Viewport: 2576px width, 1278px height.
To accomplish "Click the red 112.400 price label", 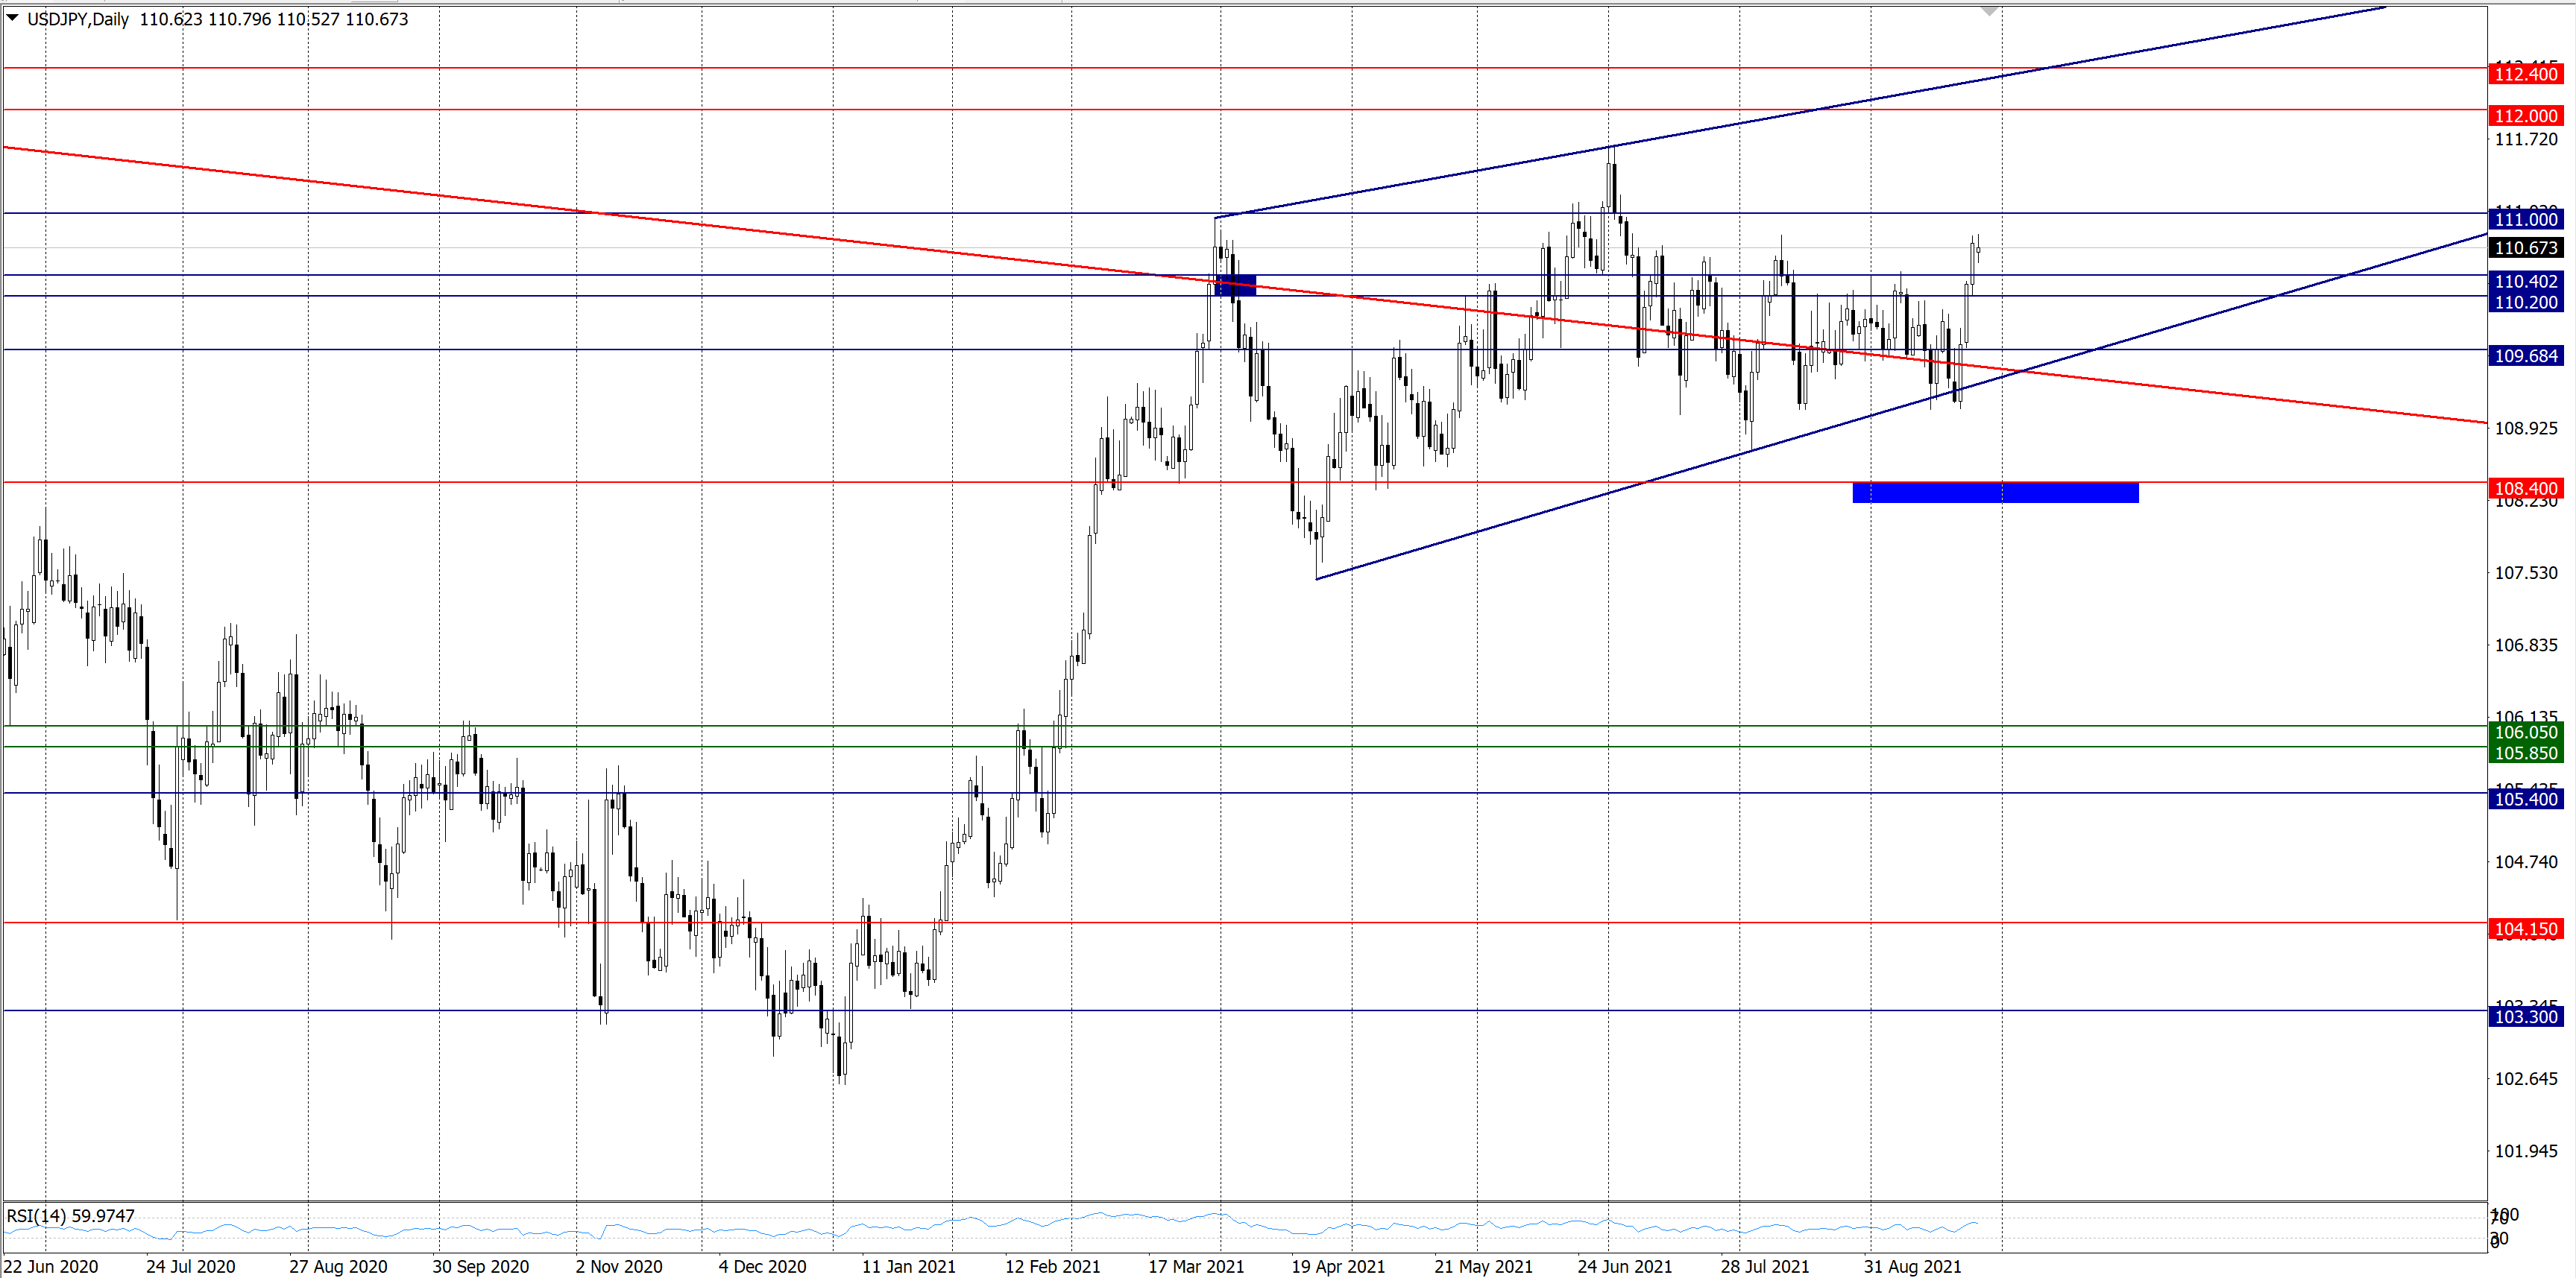I will coord(2525,74).
